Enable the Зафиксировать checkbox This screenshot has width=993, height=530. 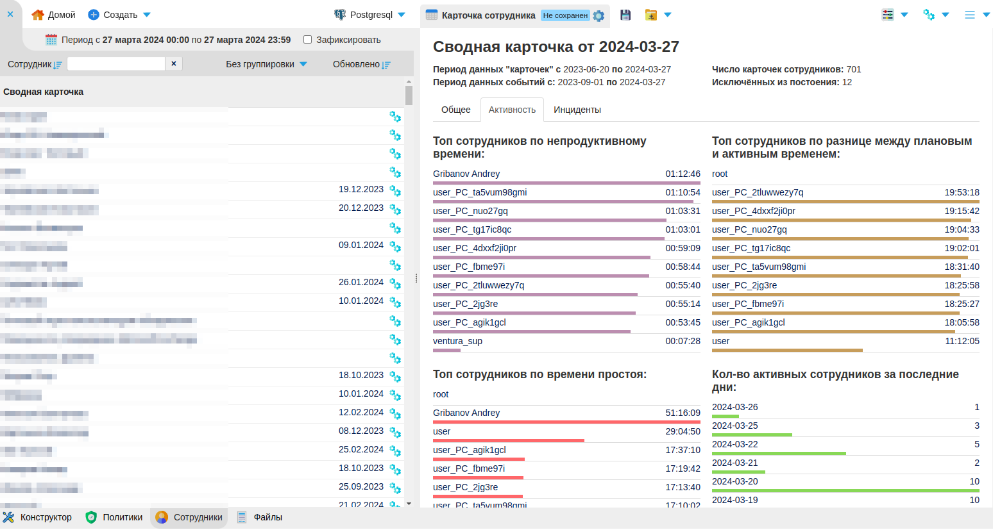(x=308, y=40)
